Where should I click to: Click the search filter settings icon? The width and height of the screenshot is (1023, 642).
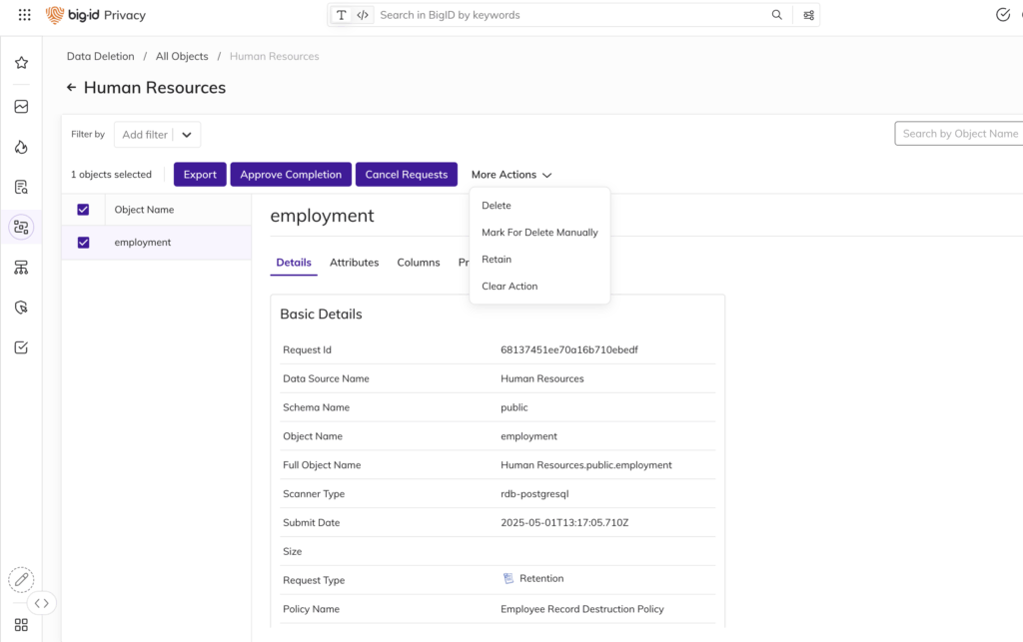tap(808, 15)
